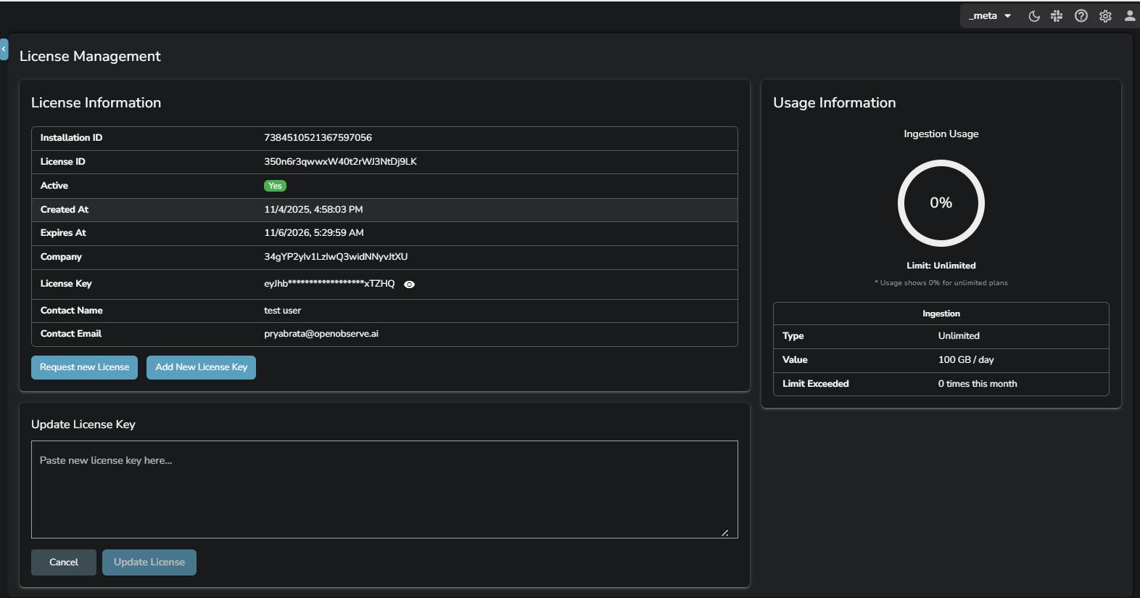Click the License Information heading

(96, 103)
